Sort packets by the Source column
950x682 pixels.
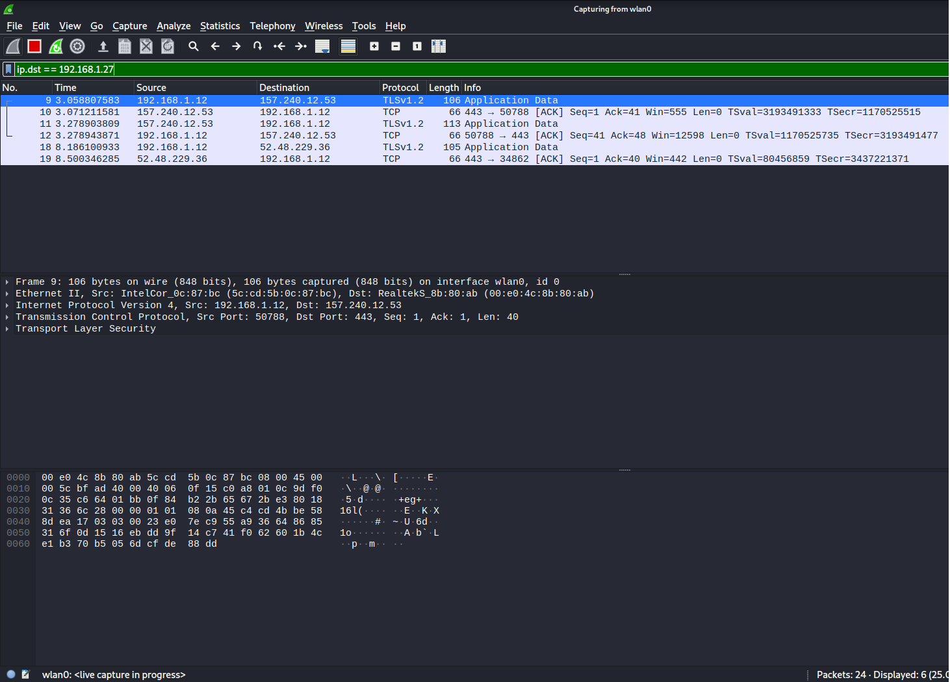tap(151, 88)
